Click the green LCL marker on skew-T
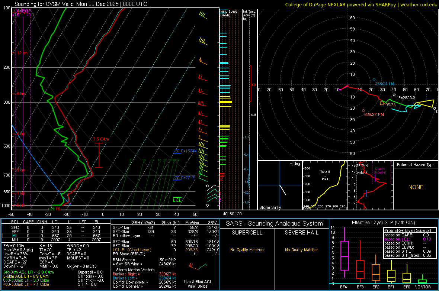 (x=177, y=200)
